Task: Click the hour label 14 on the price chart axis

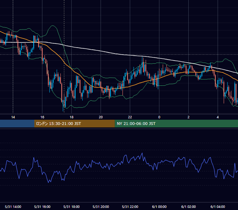Action: coord(13,117)
